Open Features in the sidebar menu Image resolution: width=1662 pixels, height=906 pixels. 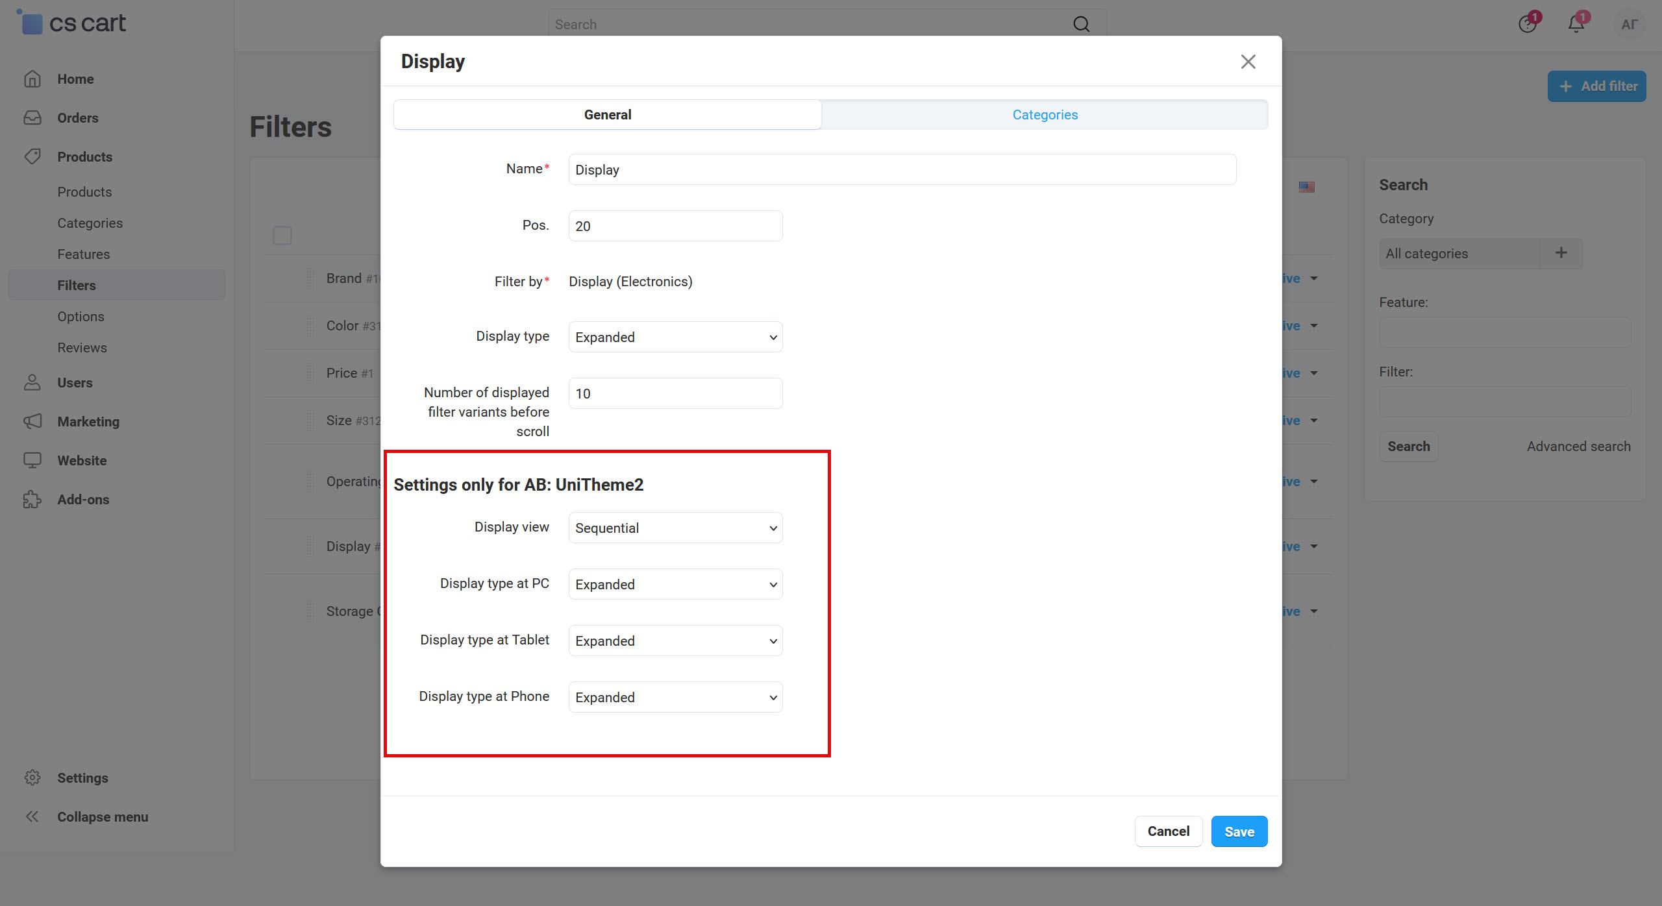click(84, 254)
